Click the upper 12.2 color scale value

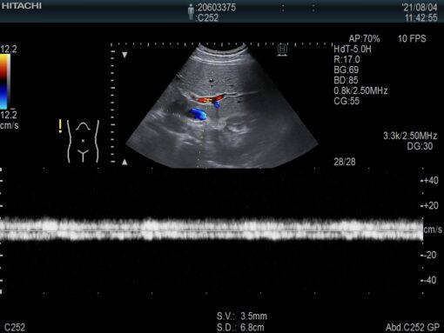(9, 49)
